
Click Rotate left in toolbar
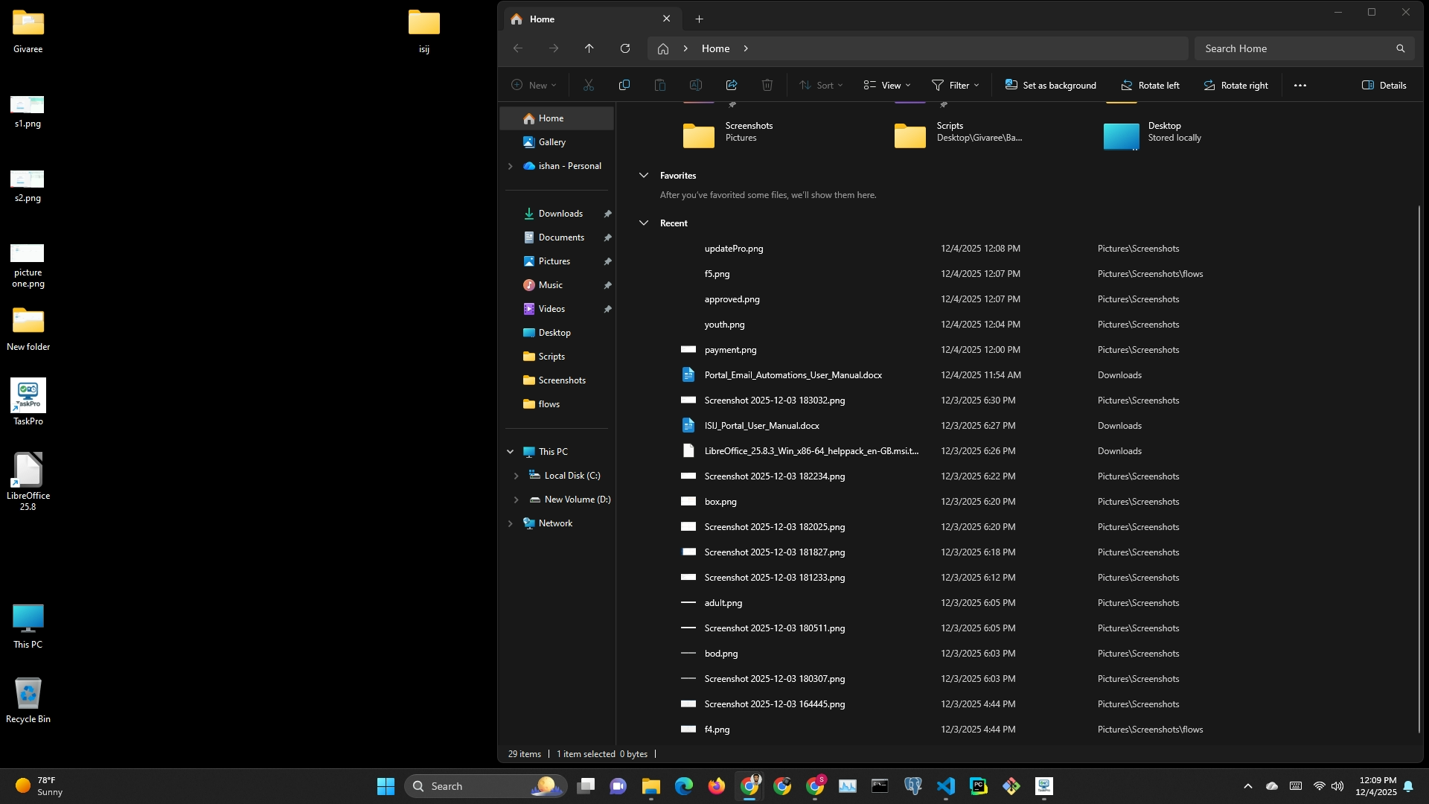pos(1150,85)
